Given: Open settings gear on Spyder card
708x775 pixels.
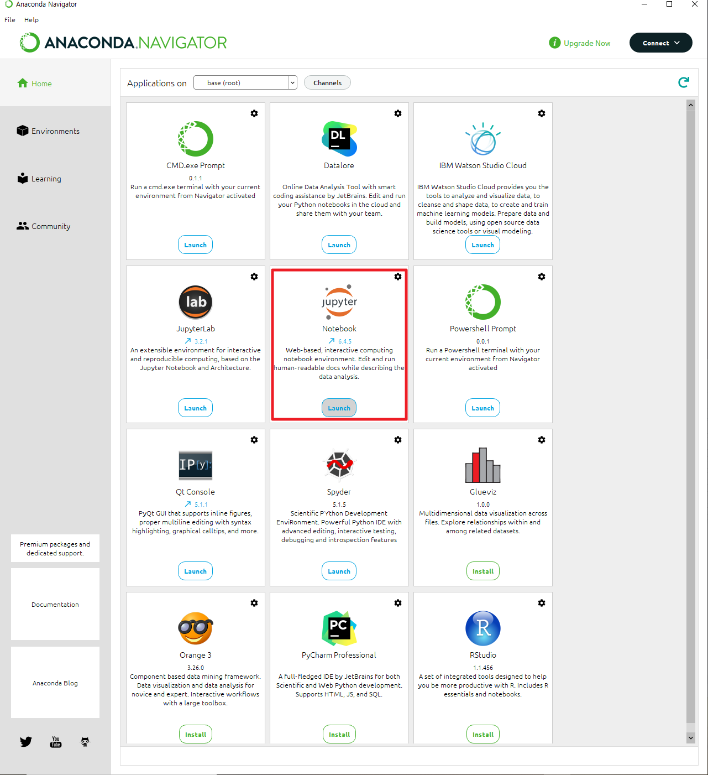Looking at the screenshot, I should [x=398, y=440].
